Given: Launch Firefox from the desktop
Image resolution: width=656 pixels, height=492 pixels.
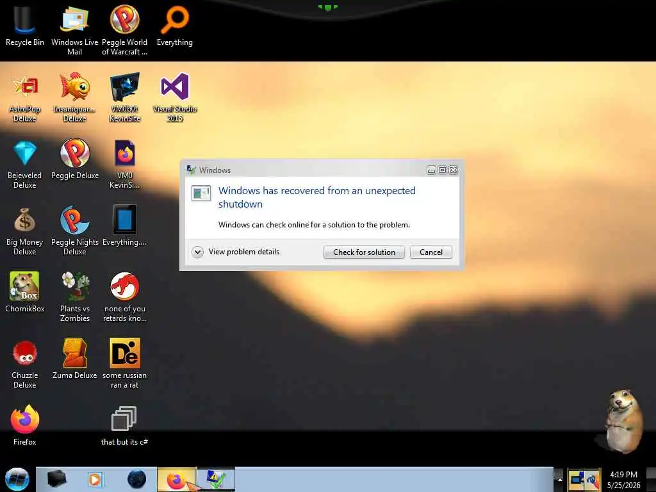Looking at the screenshot, I should pos(25,425).
